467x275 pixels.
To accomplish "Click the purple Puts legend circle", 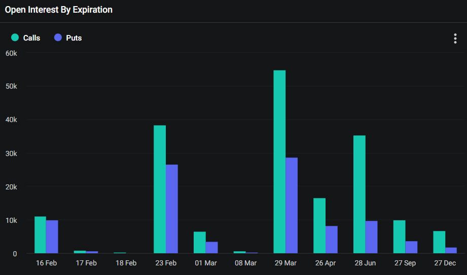I will 58,37.
